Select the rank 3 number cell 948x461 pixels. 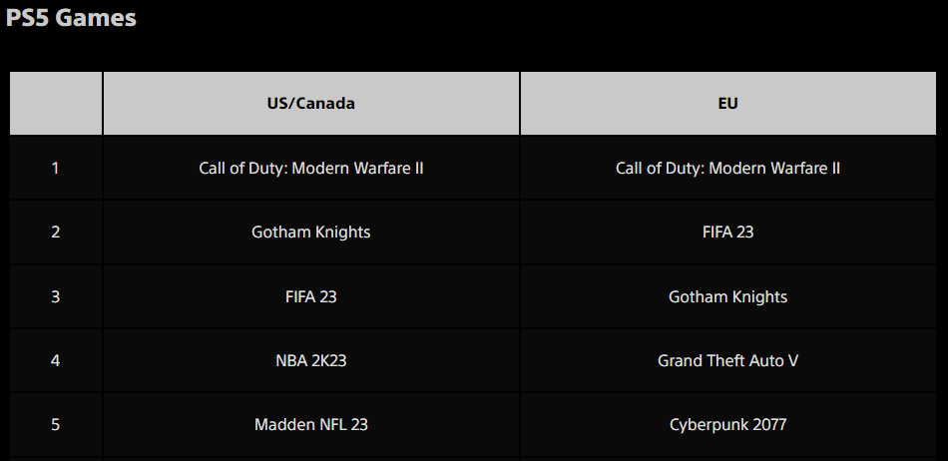pos(56,296)
